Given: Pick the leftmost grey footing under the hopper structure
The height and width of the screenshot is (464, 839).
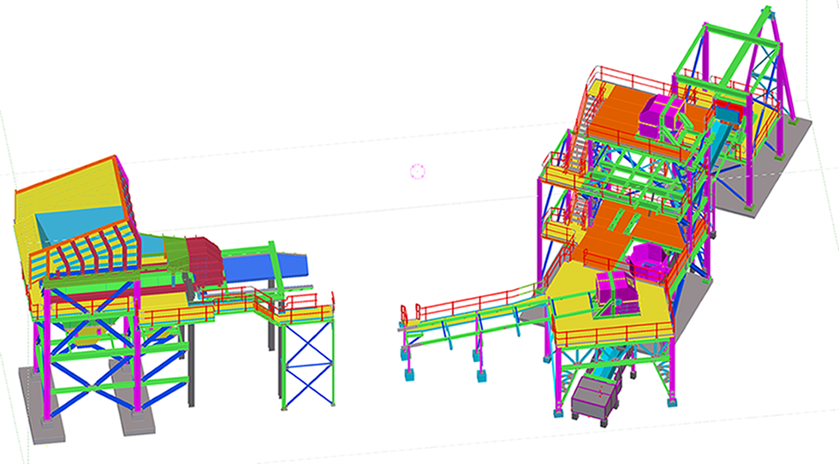Looking at the screenshot, I should tap(42, 405).
